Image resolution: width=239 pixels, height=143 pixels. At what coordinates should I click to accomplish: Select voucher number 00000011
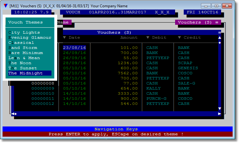(43, 99)
